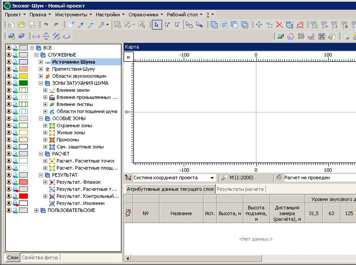The height and width of the screenshot is (265, 356).
Task: Open the zoom magnifier dropdown arrow
Action: 108,24
